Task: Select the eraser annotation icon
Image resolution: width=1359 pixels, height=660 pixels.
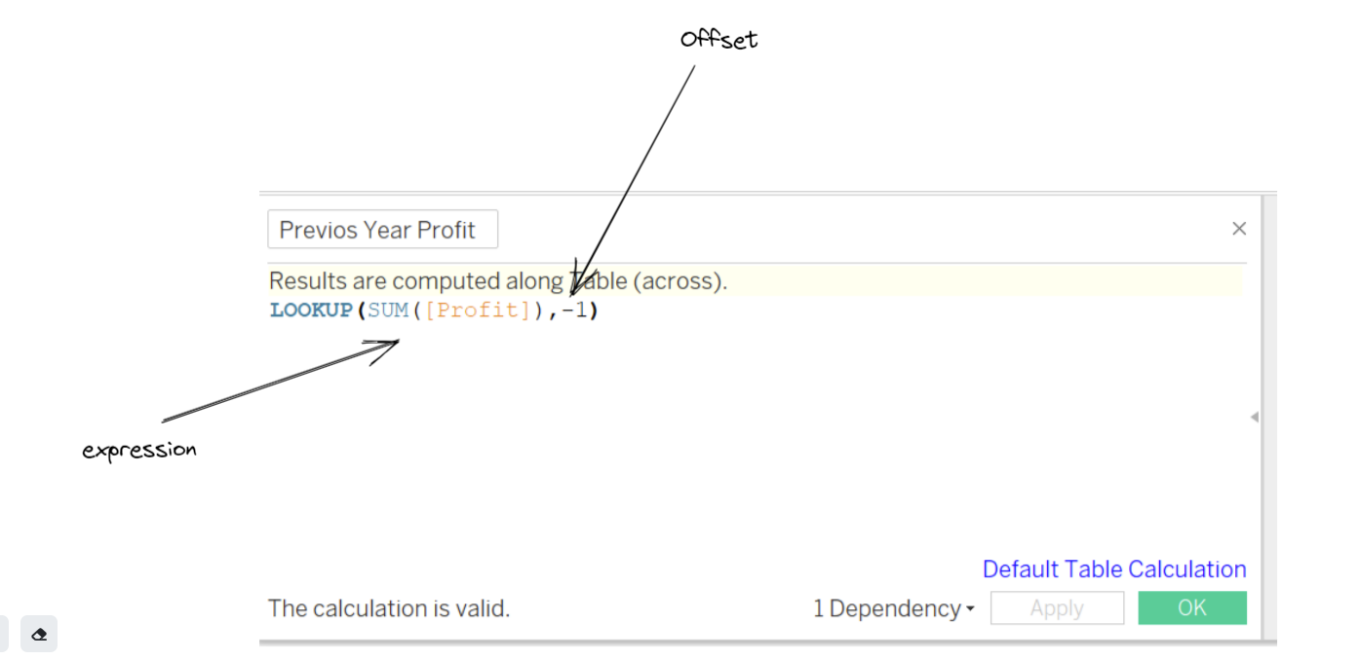Action: tap(39, 634)
